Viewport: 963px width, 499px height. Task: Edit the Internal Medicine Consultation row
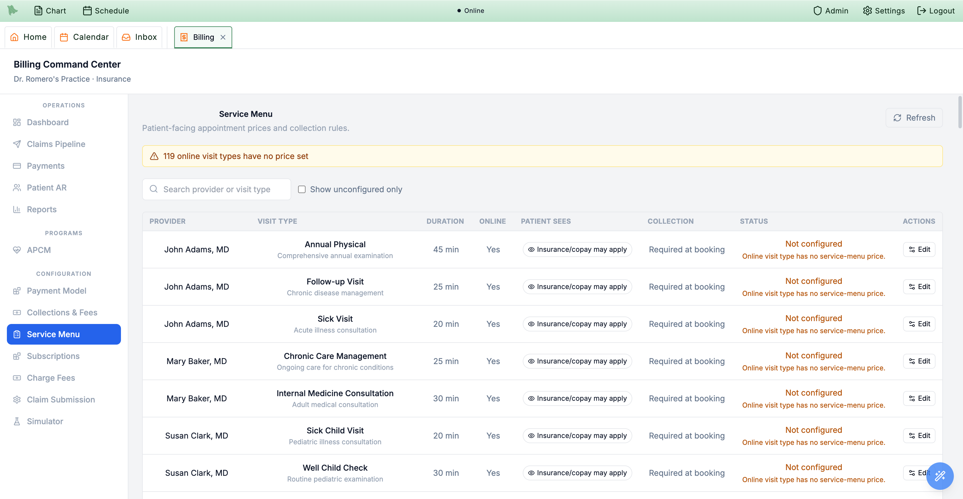[919, 398]
